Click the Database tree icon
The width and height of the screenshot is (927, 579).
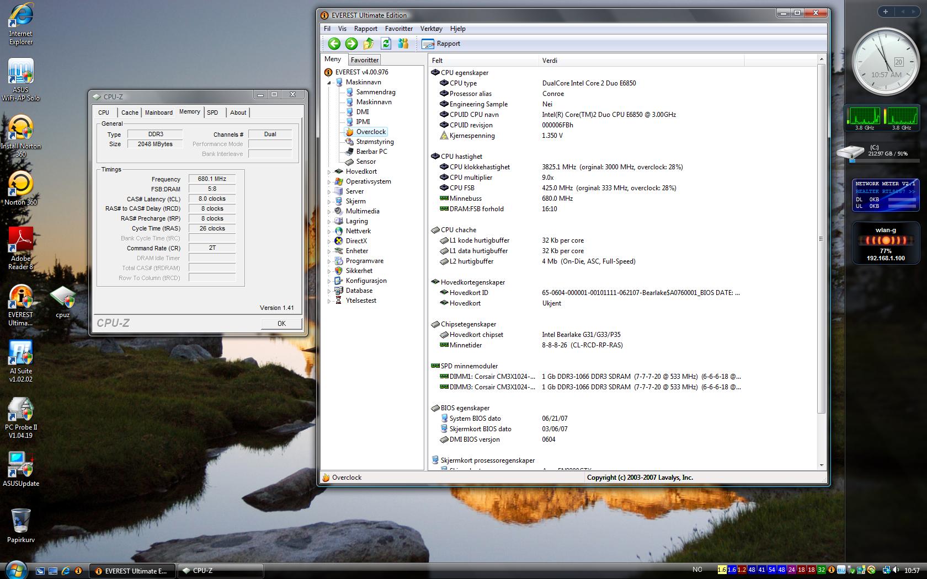tap(339, 291)
